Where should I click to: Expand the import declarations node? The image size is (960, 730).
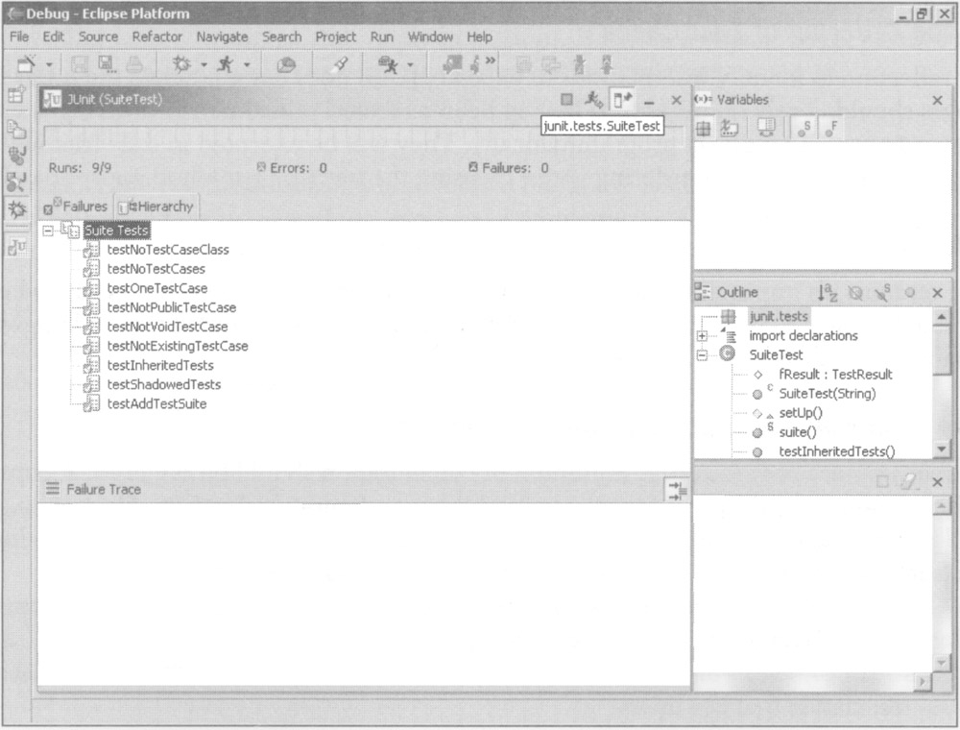tap(703, 336)
